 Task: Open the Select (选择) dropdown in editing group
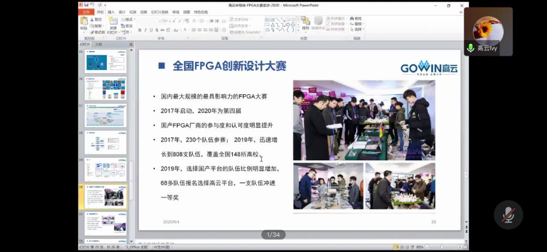tap(356, 29)
